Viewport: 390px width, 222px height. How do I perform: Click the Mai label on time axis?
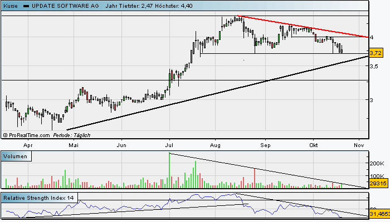(74, 145)
